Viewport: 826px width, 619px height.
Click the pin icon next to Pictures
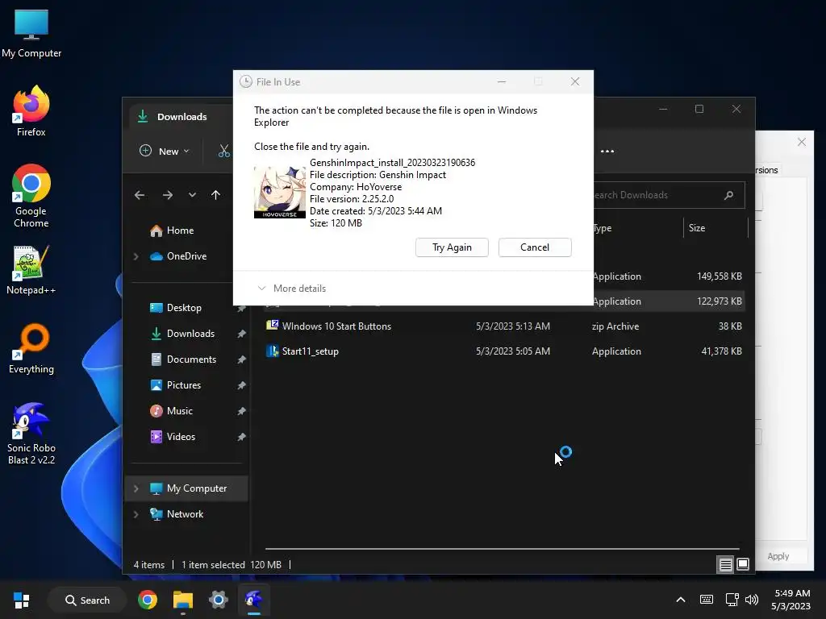(x=241, y=385)
